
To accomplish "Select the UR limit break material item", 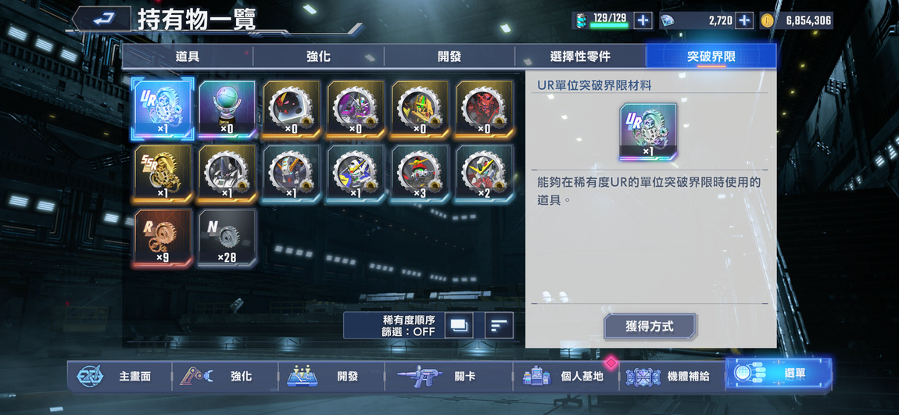I will 163,109.
